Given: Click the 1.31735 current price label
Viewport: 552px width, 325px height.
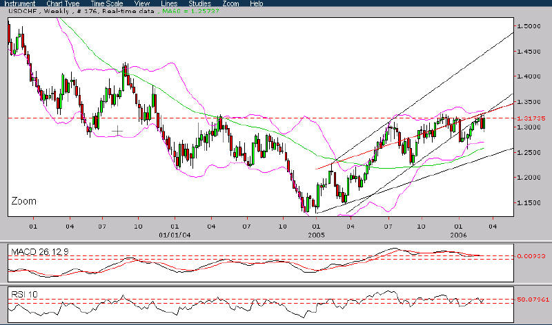Looking at the screenshot, I should click(x=531, y=118).
